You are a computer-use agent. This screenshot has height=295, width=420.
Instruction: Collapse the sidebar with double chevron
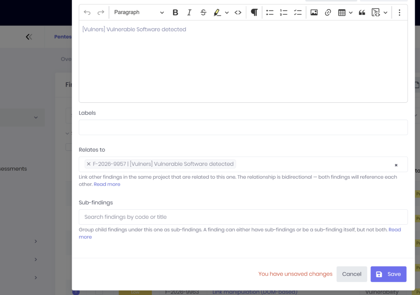tap(29, 37)
